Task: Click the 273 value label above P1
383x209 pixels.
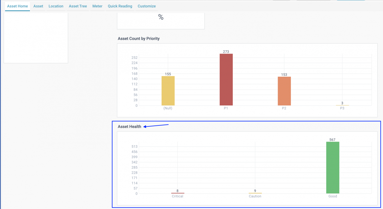Action: coord(226,52)
